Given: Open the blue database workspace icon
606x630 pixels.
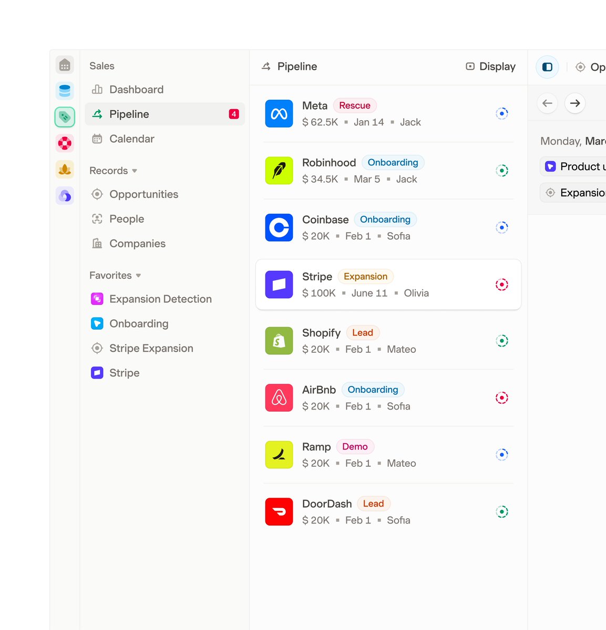Looking at the screenshot, I should [x=65, y=91].
